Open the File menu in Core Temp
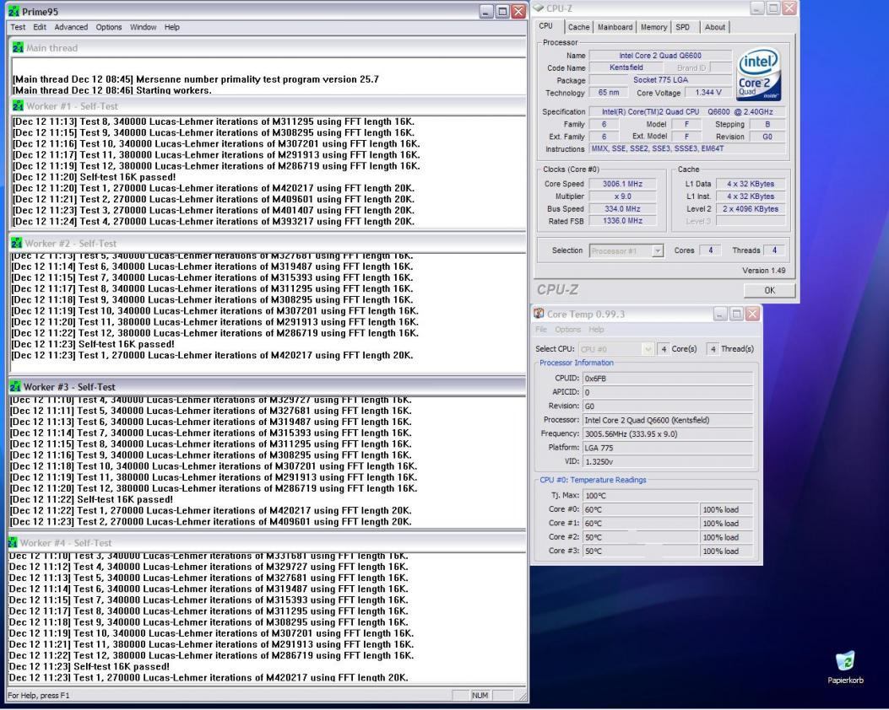889x710 pixels. tap(541, 330)
